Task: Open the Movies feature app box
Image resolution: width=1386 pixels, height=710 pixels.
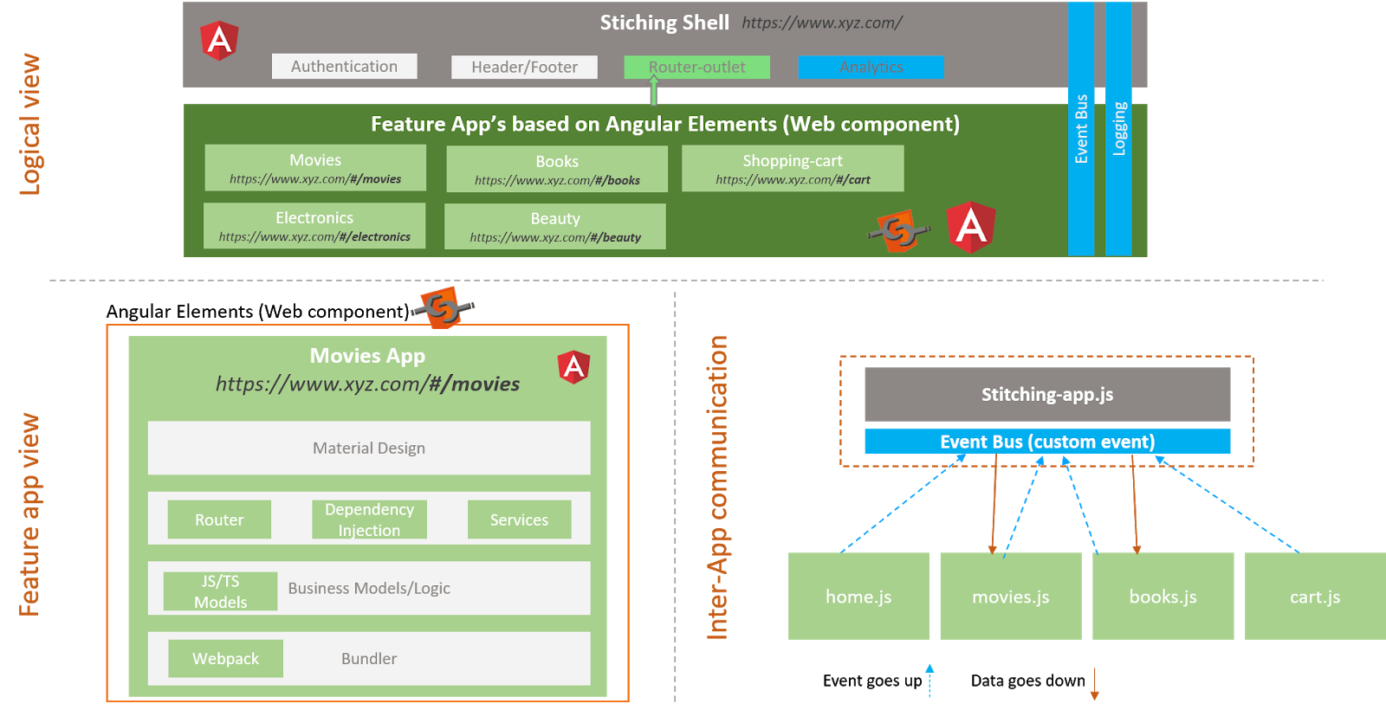Action: (315, 168)
